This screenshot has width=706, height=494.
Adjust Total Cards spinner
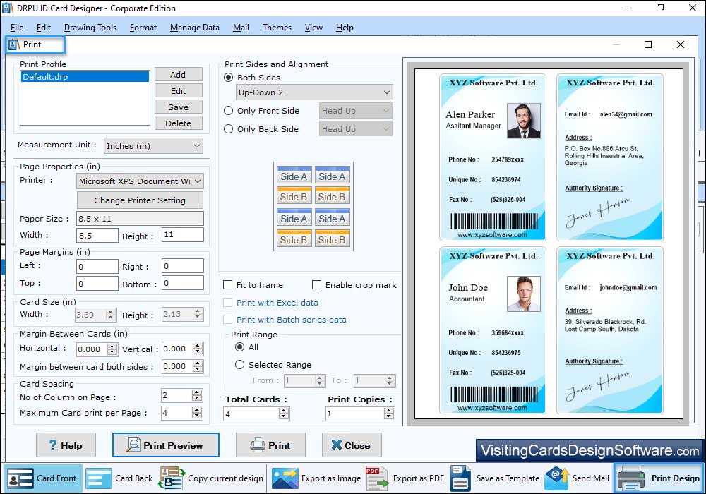[x=284, y=414]
